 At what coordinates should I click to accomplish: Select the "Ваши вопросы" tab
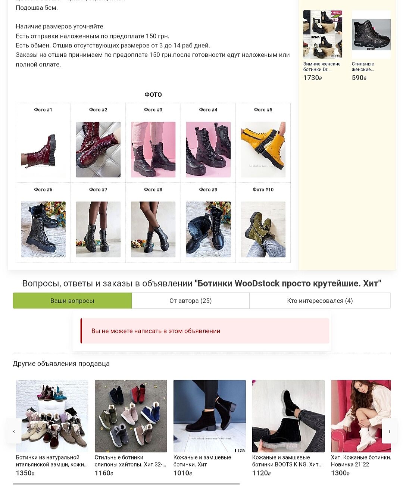pyautogui.click(x=72, y=300)
